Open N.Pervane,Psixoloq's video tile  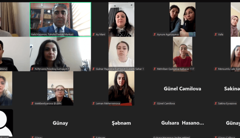(60, 54)
